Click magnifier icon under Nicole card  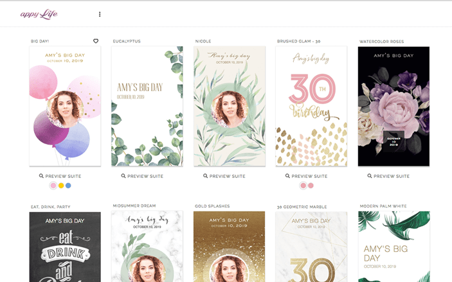pos(206,176)
